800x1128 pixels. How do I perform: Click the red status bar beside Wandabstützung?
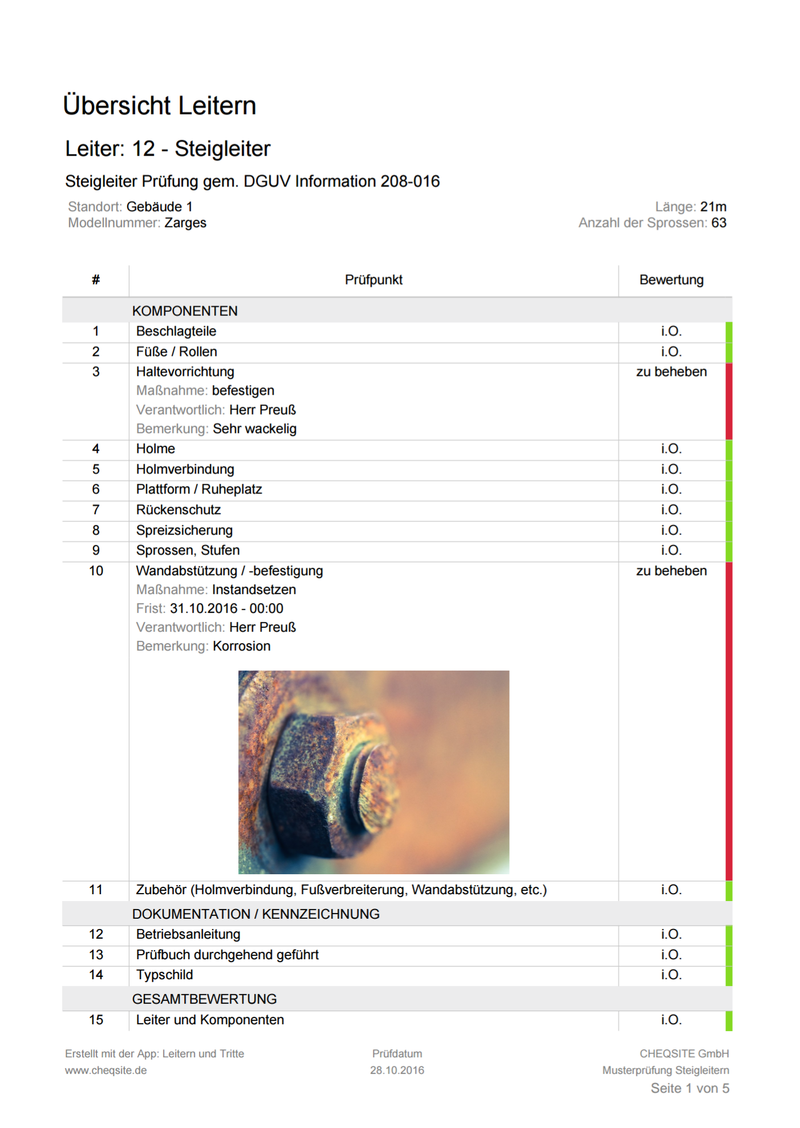(728, 721)
